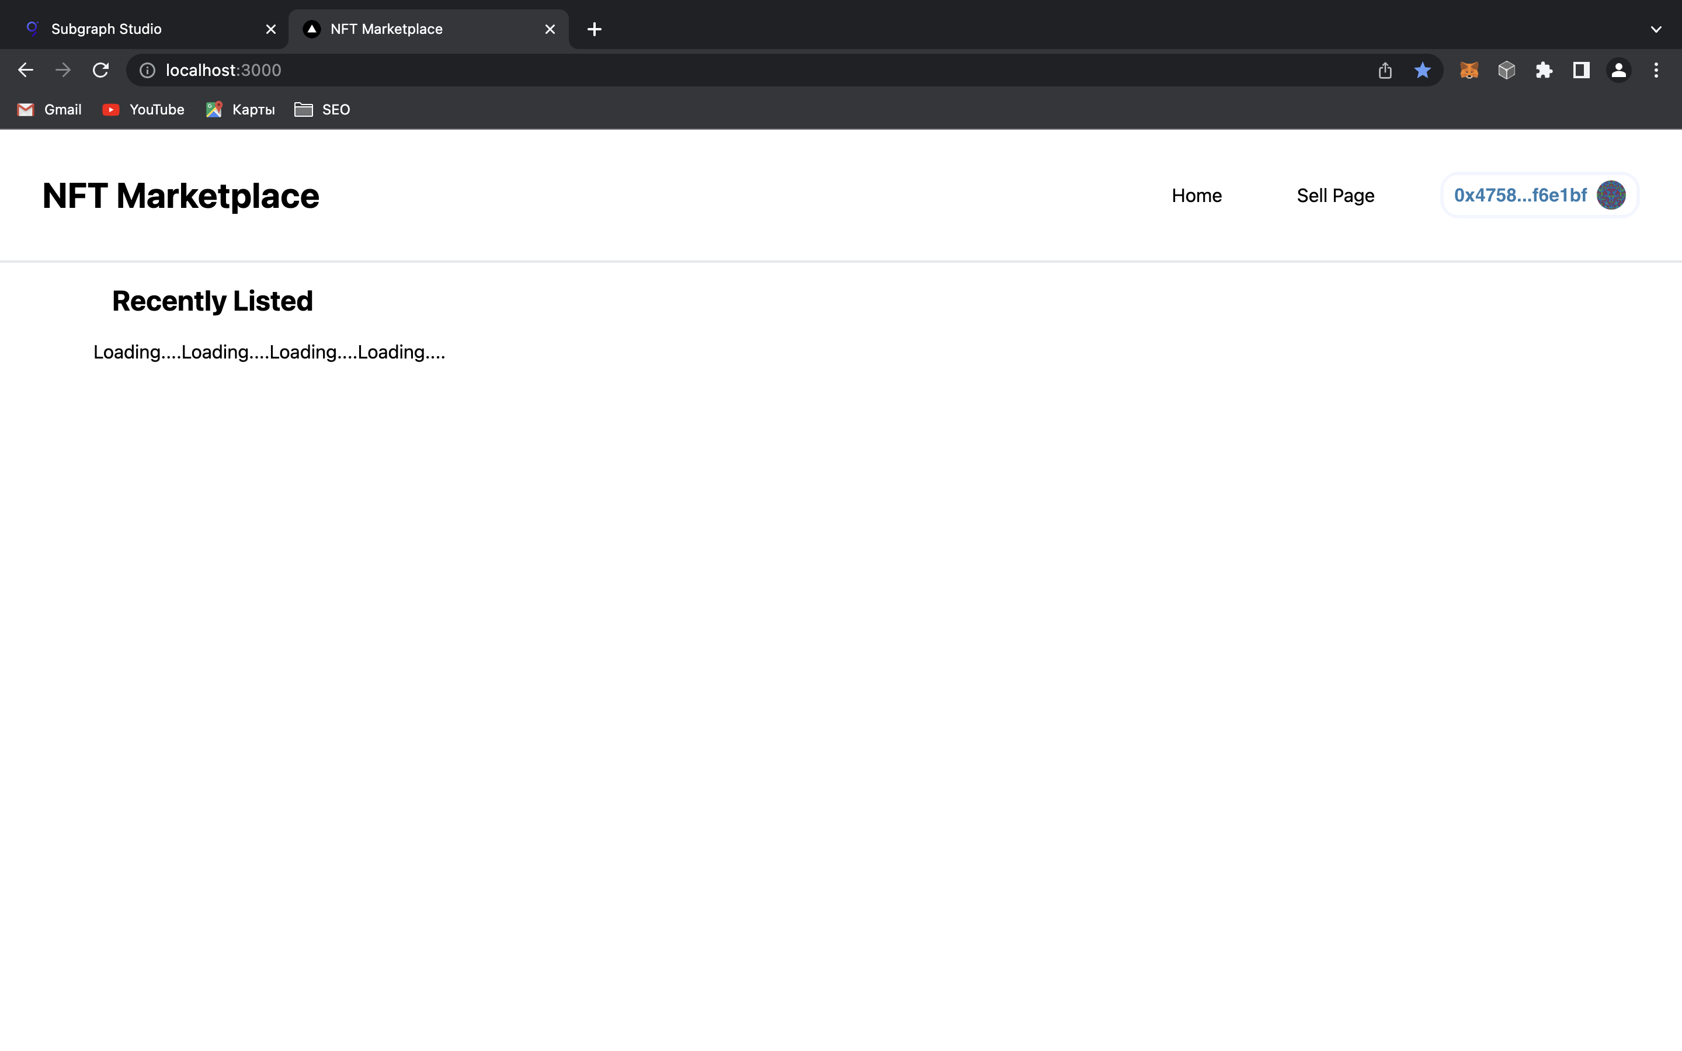Open the cube extension icon
The height and width of the screenshot is (1051, 1682).
[1507, 70]
